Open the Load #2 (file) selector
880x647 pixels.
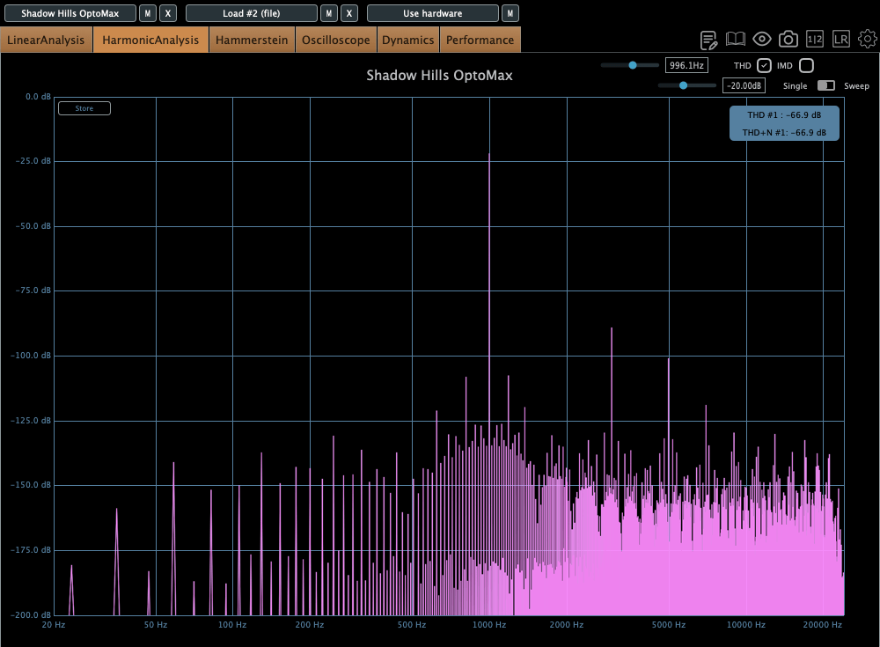click(251, 13)
